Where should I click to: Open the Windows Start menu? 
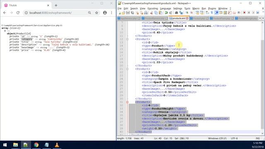5,145
